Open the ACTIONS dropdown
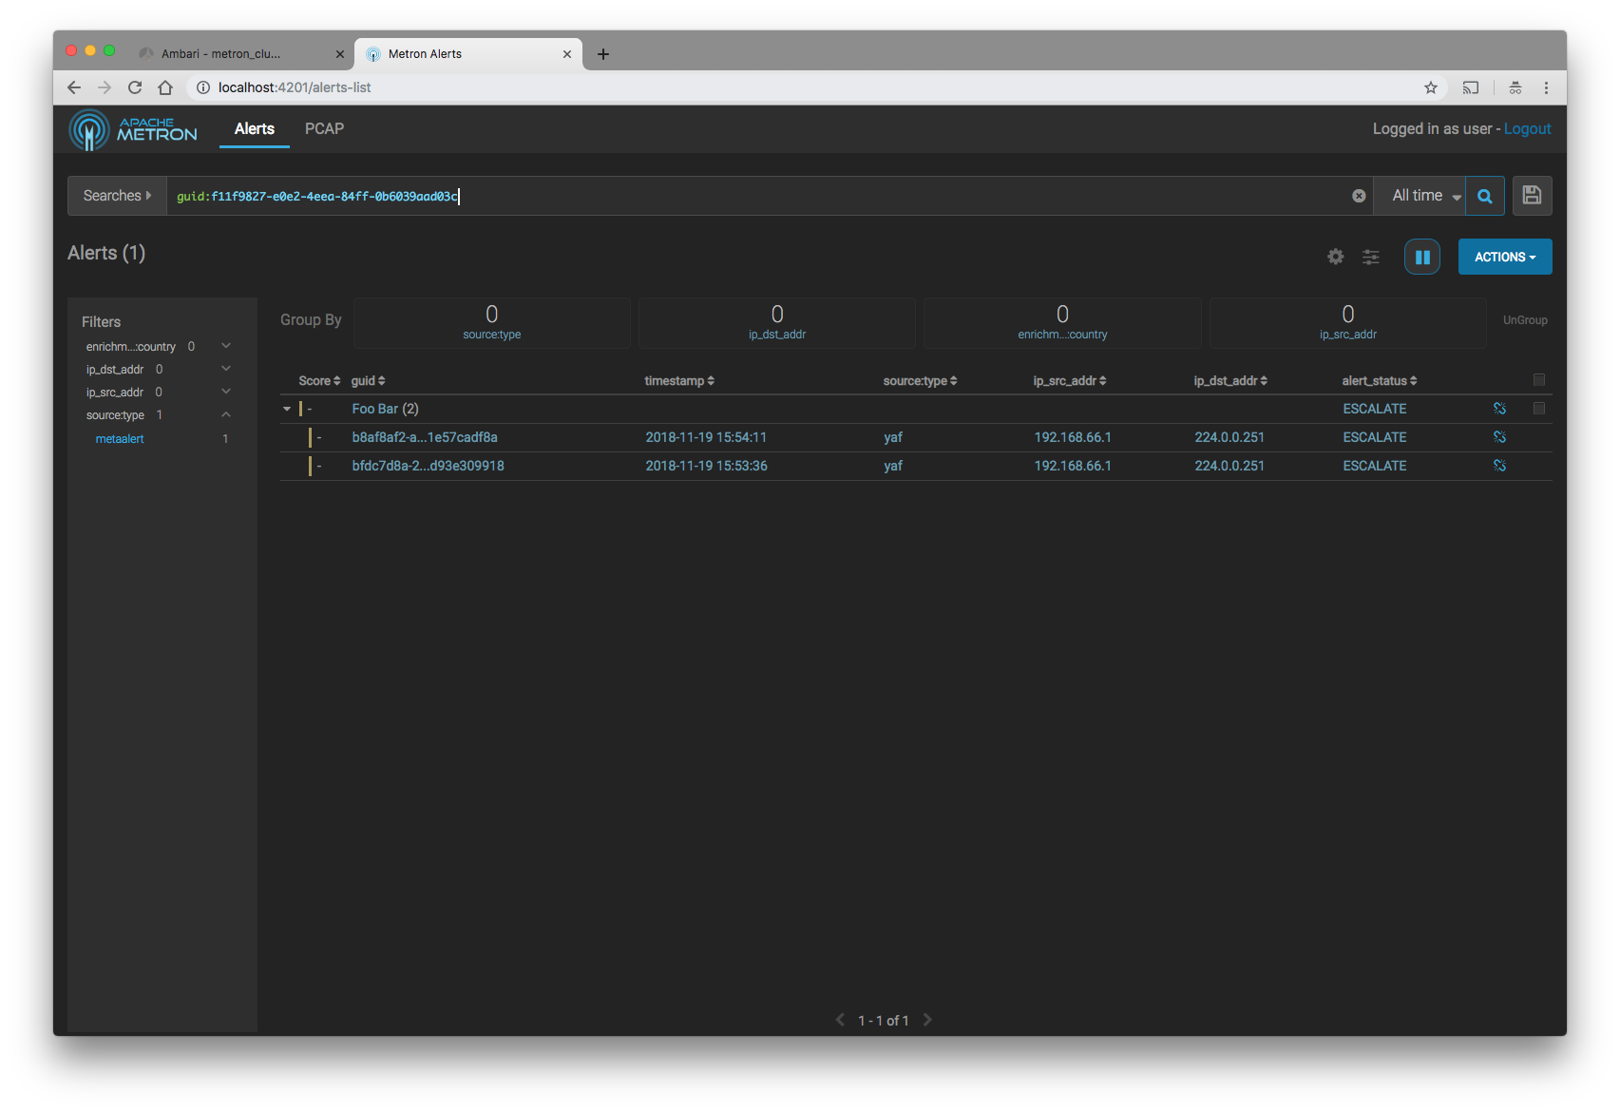Image resolution: width=1620 pixels, height=1112 pixels. click(x=1505, y=257)
